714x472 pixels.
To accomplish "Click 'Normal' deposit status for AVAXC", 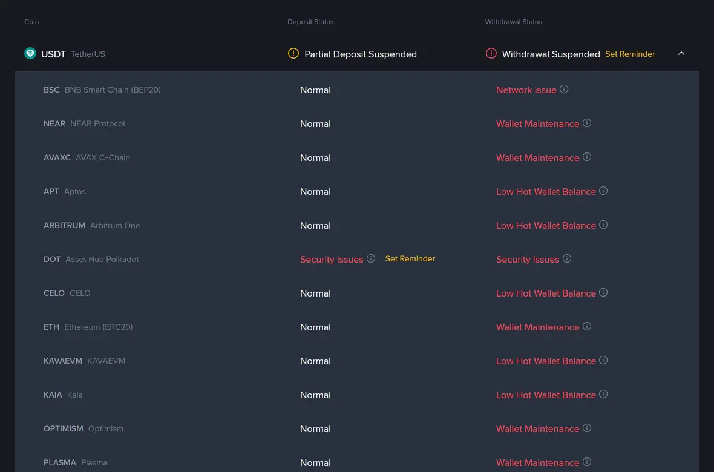I will 315,158.
